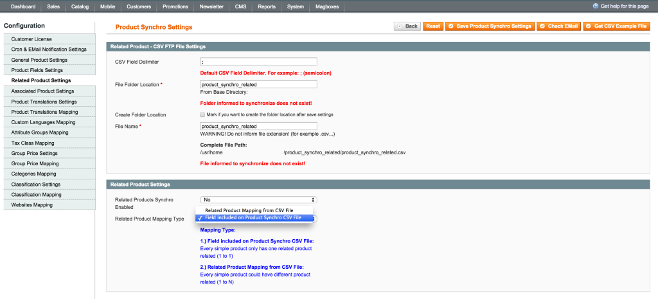The height and width of the screenshot is (299, 658).
Task: Open the Reports menu
Action: pyautogui.click(x=267, y=6)
